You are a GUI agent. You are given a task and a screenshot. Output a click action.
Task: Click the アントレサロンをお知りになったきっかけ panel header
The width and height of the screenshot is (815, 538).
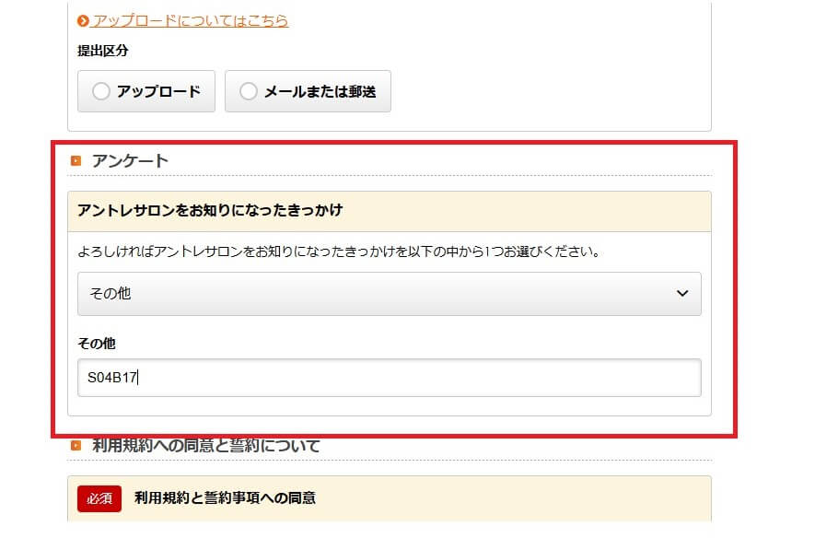click(x=210, y=211)
